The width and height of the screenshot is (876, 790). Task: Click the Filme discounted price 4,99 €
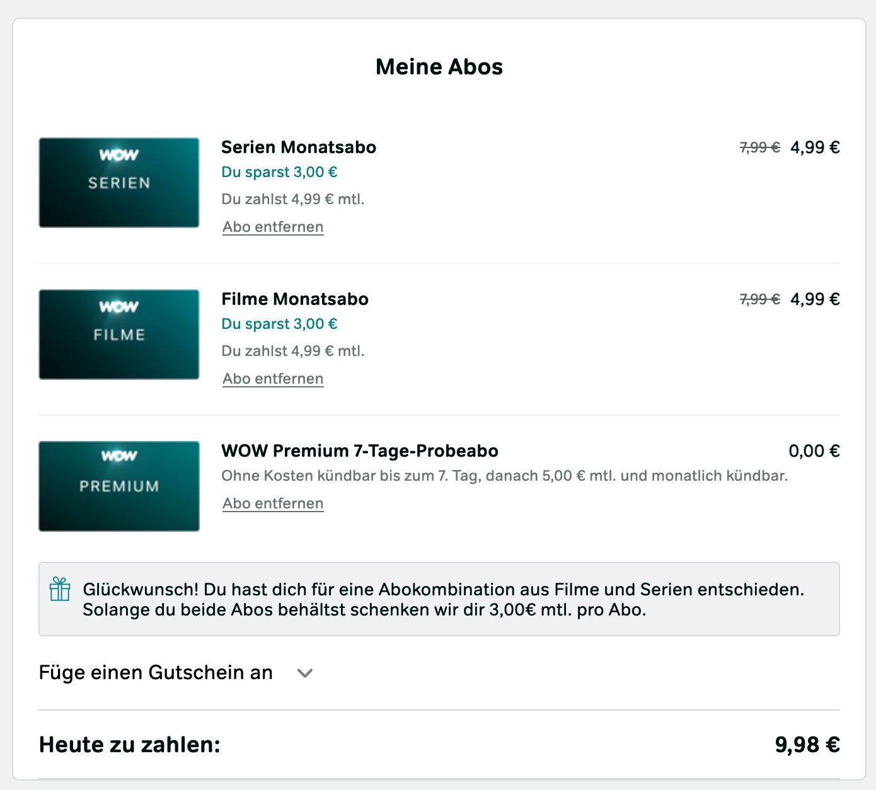815,299
